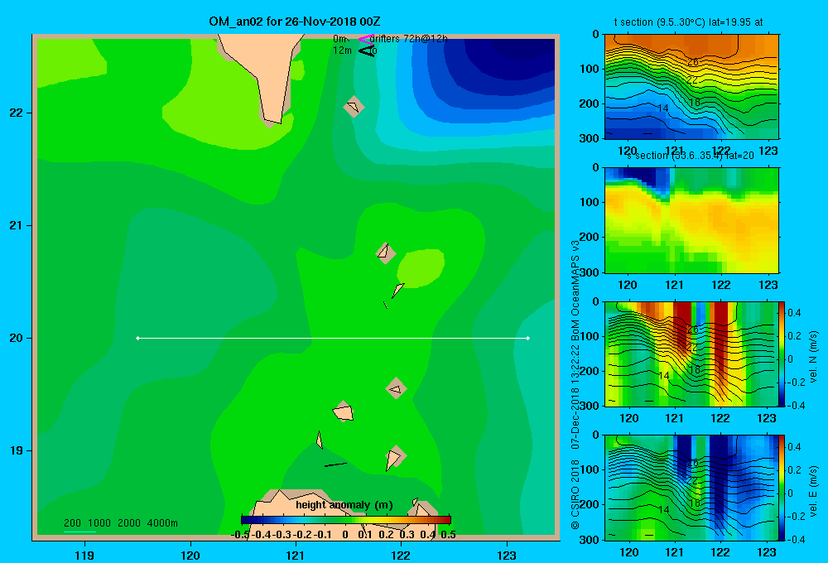Click the bathymetry legend '200 1000 2000 4000m'
828x563 pixels.
click(120, 523)
